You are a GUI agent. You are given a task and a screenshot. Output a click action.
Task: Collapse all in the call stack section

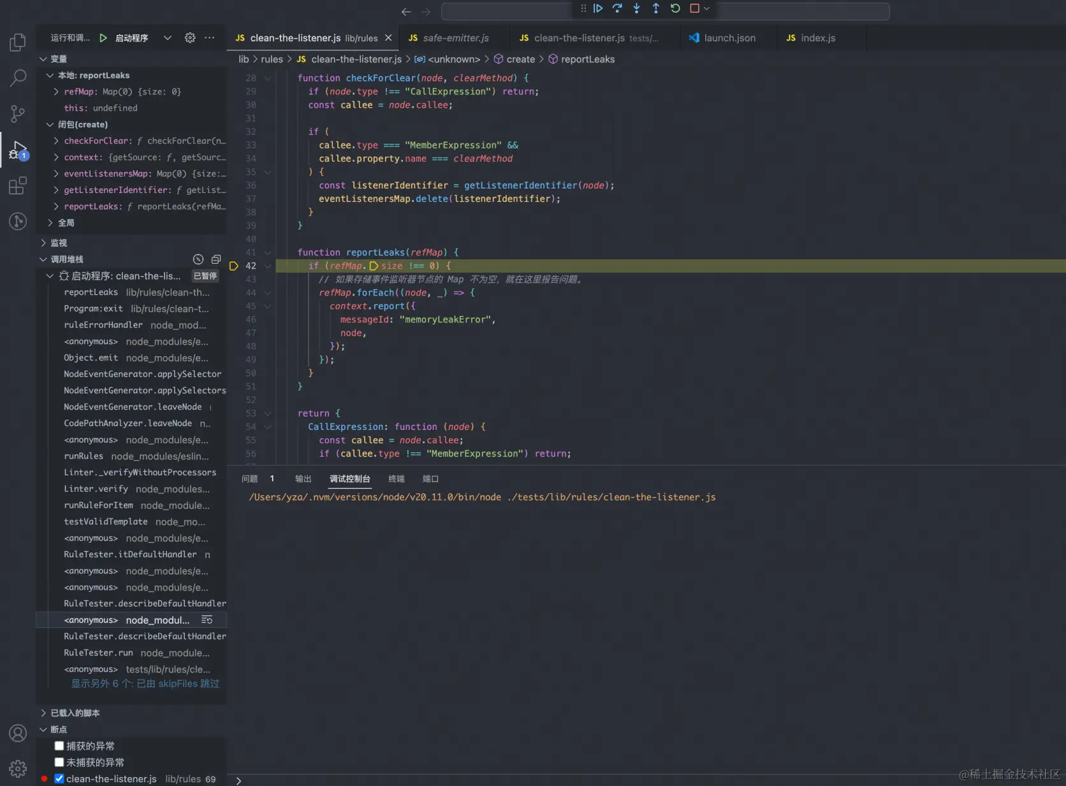216,259
